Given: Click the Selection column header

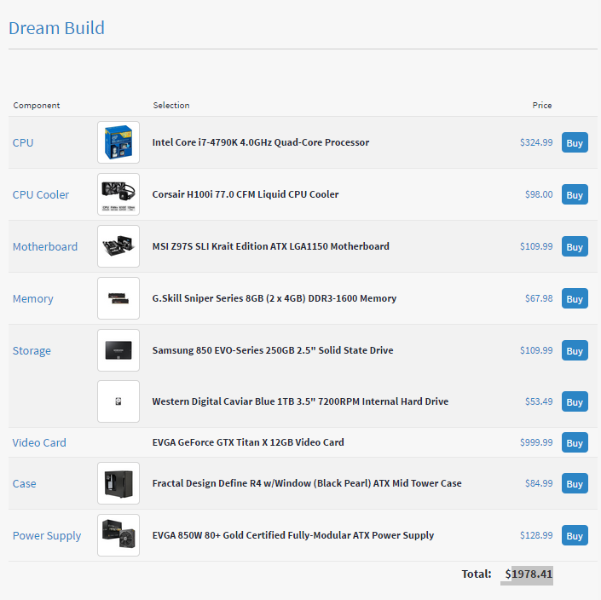Looking at the screenshot, I should click(171, 106).
